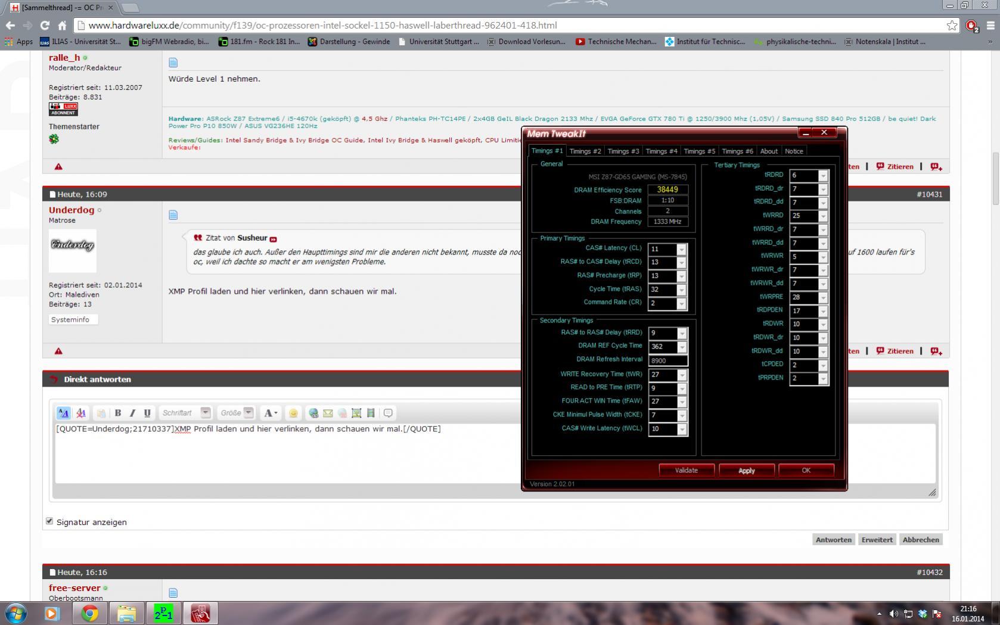This screenshot has width=1000, height=625.
Task: Switch to Timings #4 tab
Action: (662, 151)
